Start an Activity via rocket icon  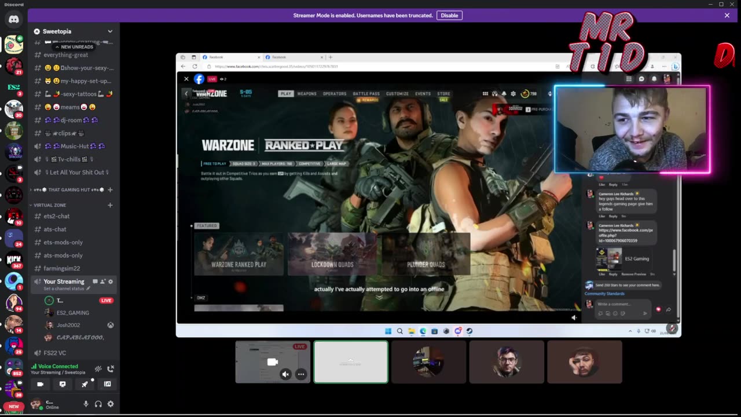(x=85, y=384)
